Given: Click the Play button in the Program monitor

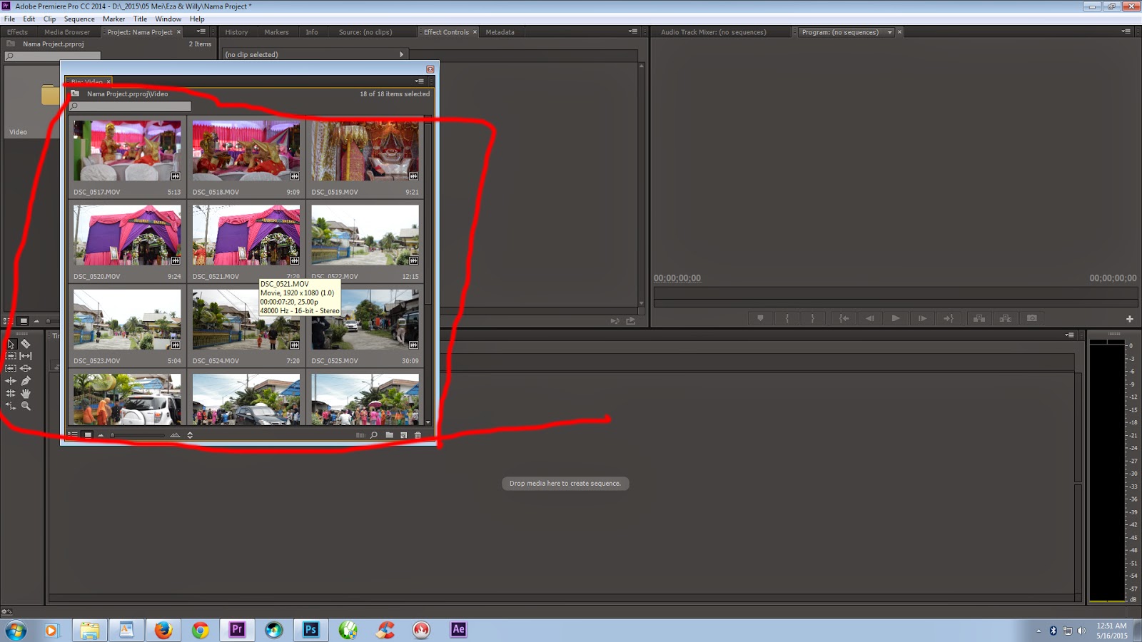Looking at the screenshot, I should click(x=896, y=318).
